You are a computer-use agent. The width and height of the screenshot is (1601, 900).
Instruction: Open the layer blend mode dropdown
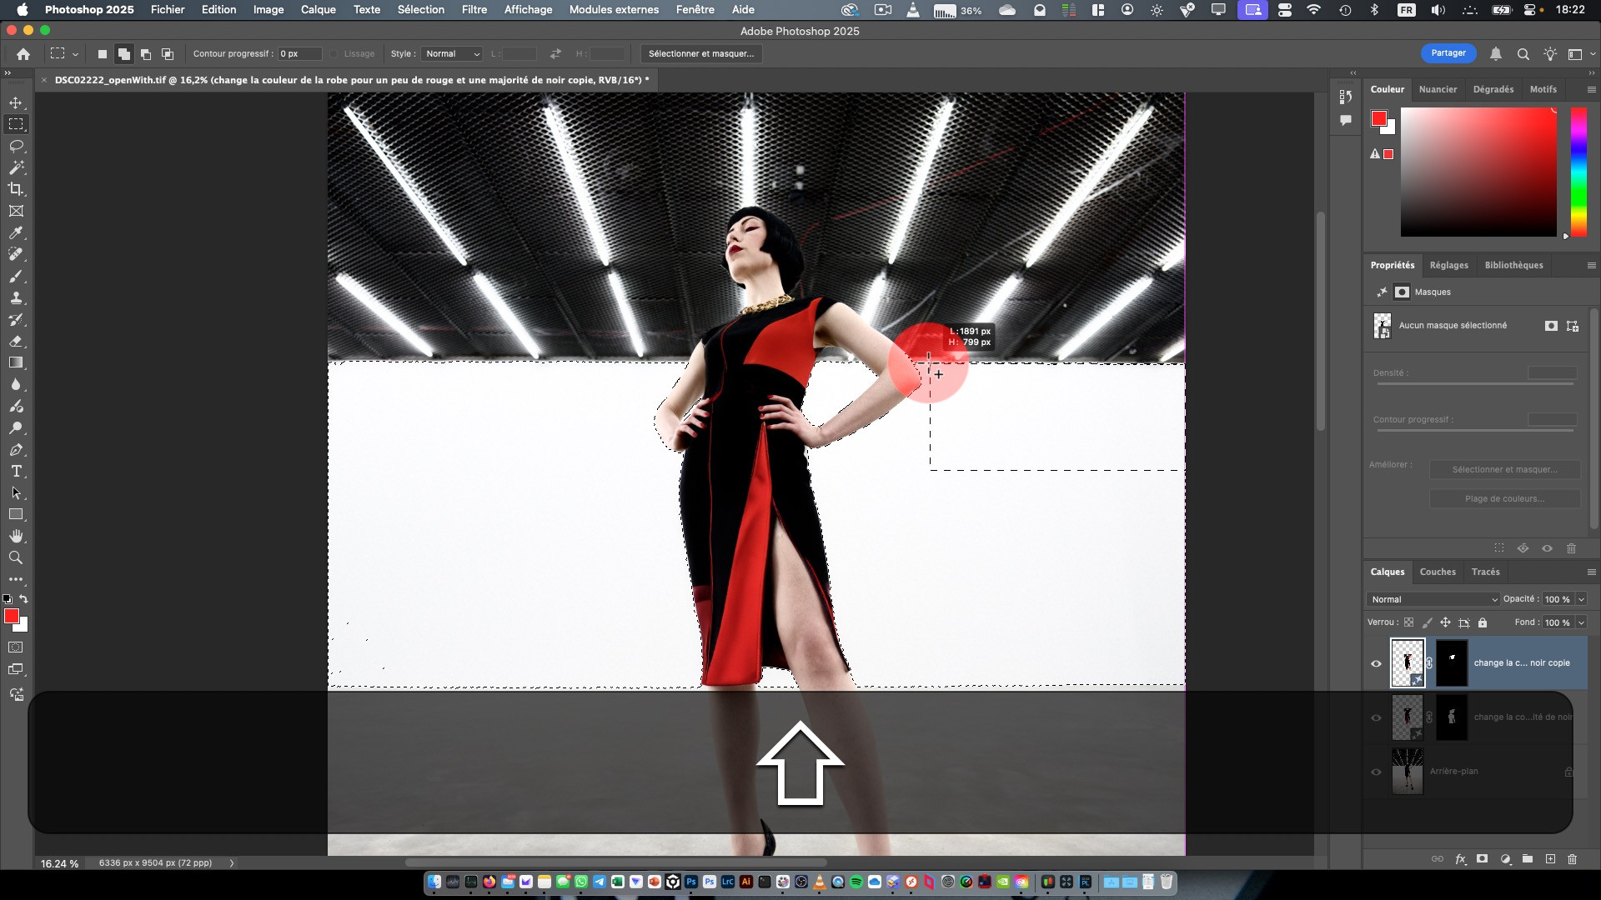pyautogui.click(x=1433, y=599)
